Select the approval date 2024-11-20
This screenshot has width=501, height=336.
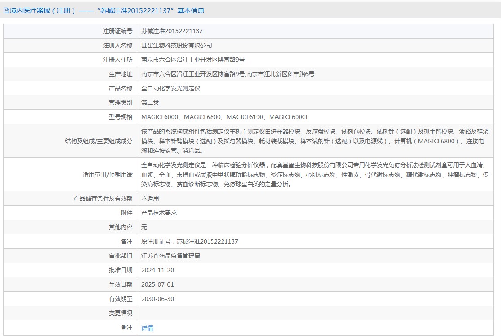click(x=157, y=270)
